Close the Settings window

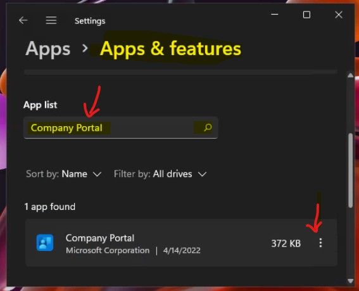339,15
